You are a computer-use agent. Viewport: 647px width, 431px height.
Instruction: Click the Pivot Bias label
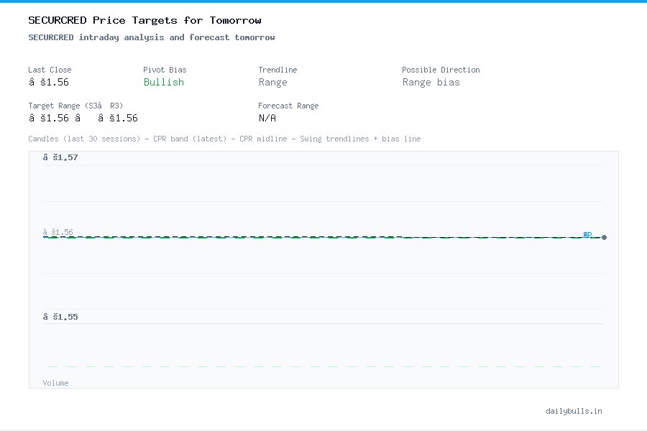[165, 70]
